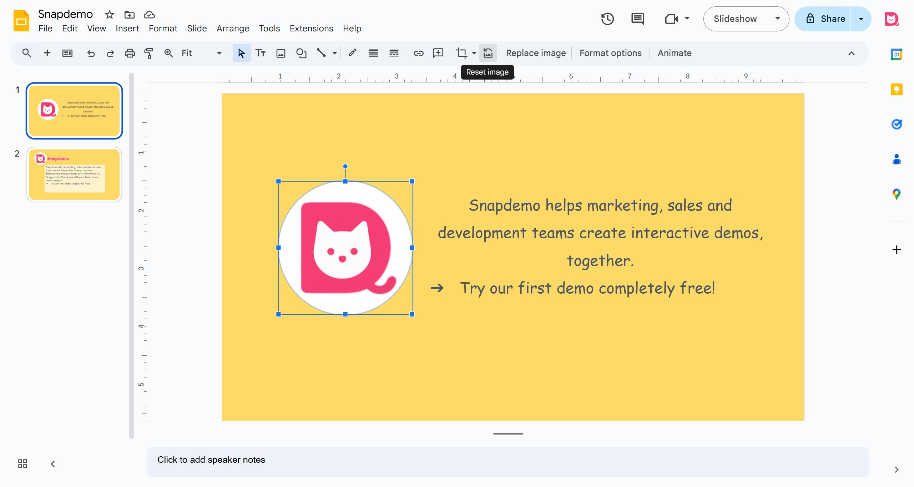Check the cloud document status icon
Screen dimensions: 914x487
[x=149, y=15]
